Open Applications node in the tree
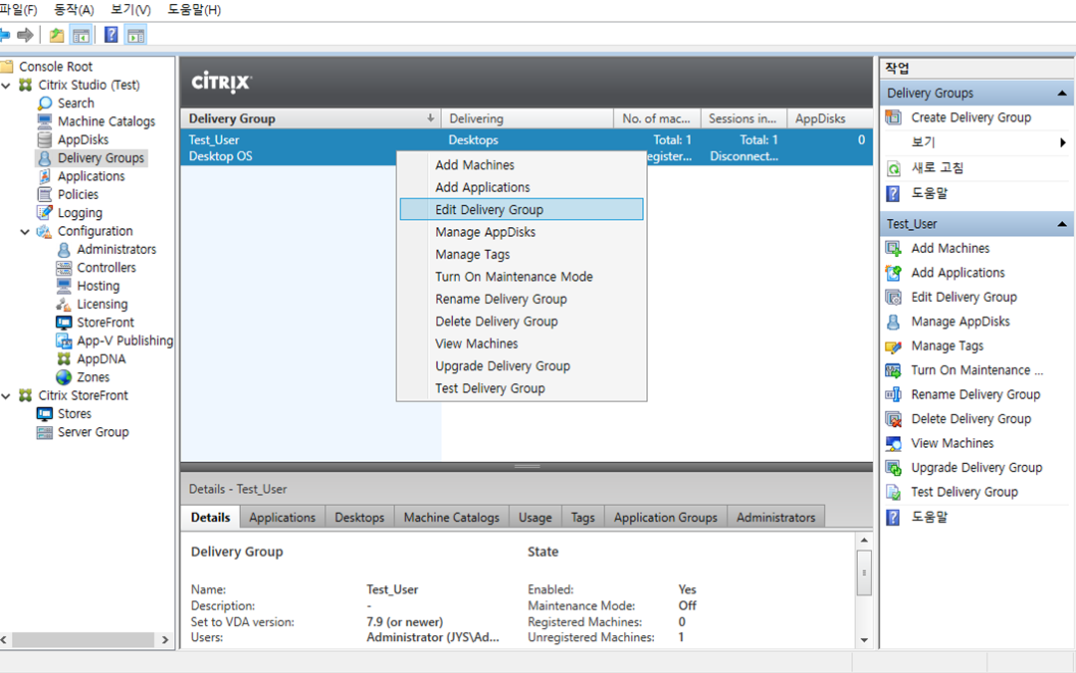The image size is (1076, 673). 92,176
